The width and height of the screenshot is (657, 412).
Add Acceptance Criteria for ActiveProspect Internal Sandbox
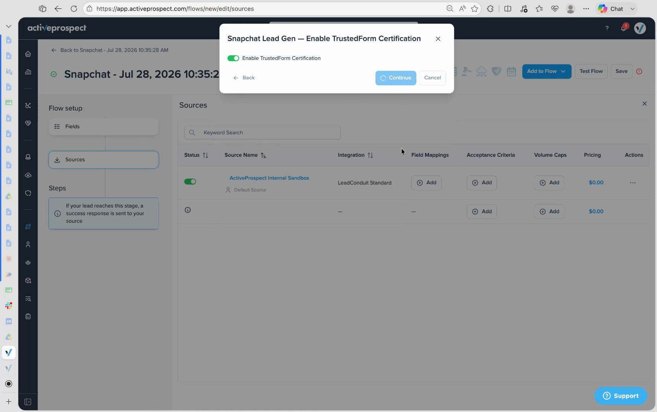(482, 183)
